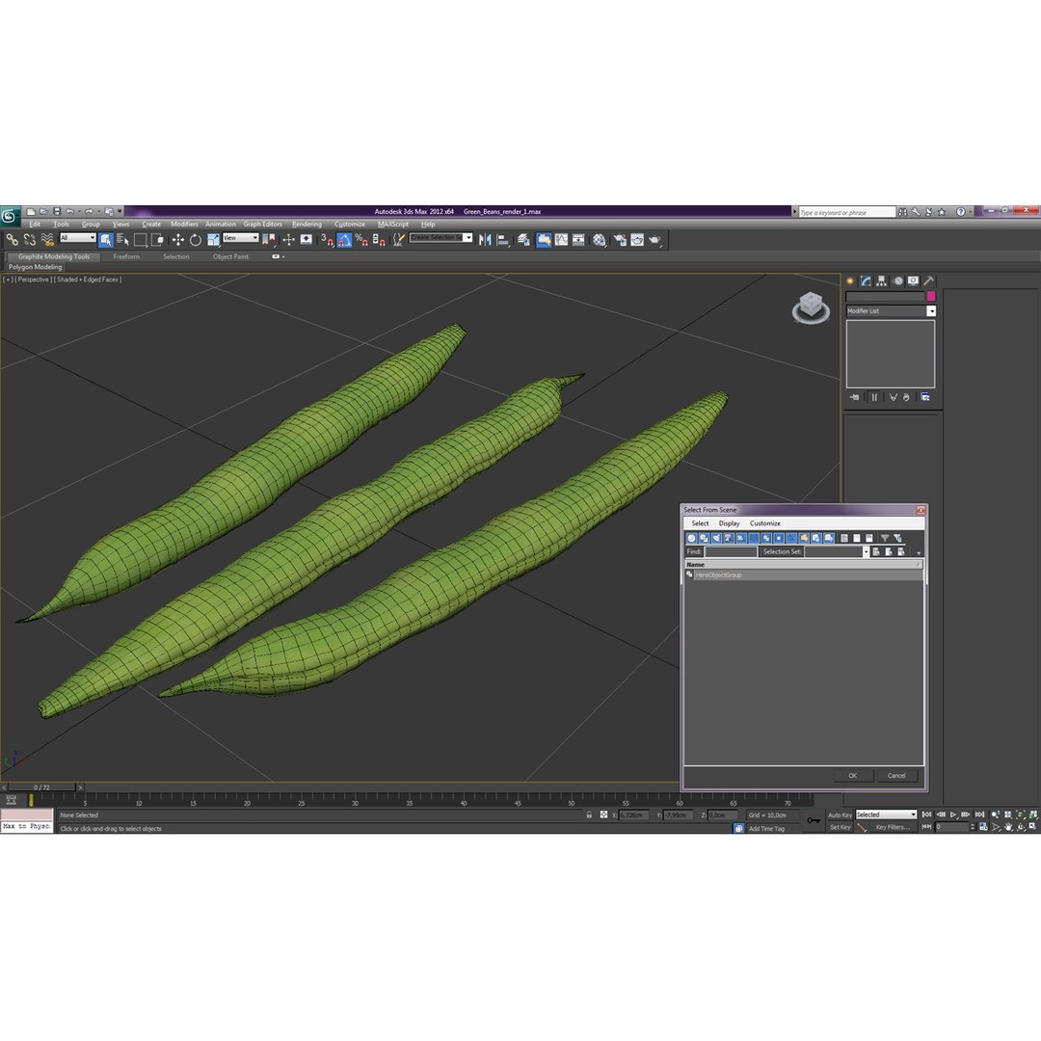
Task: Open the Modify command panel tab
Action: pos(866,281)
